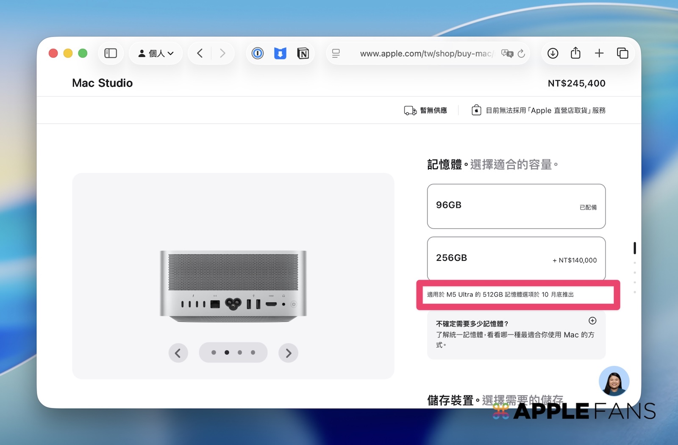The width and height of the screenshot is (678, 445).
Task: Click the Apple 直營店取貨 pickup notice
Action: coord(546,111)
